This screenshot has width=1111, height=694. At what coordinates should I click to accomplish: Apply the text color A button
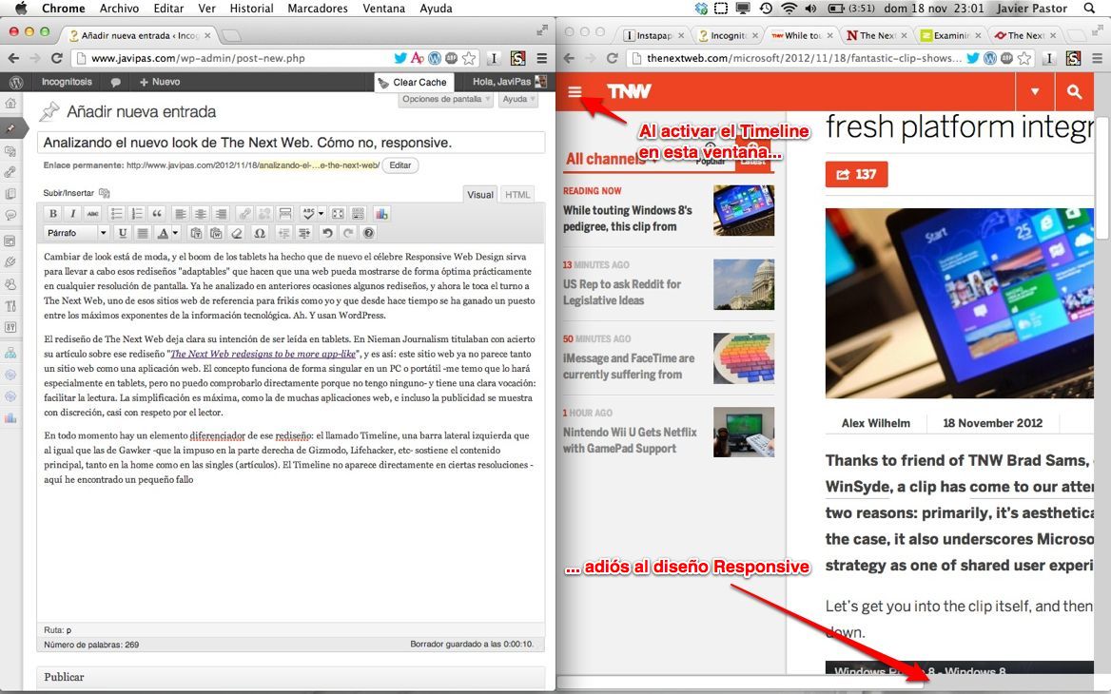coord(163,232)
